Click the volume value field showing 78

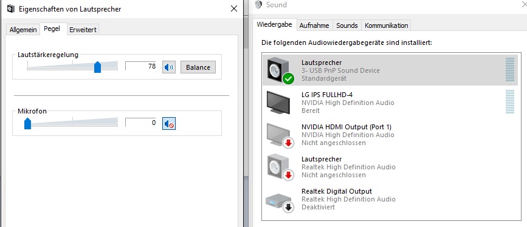141,66
